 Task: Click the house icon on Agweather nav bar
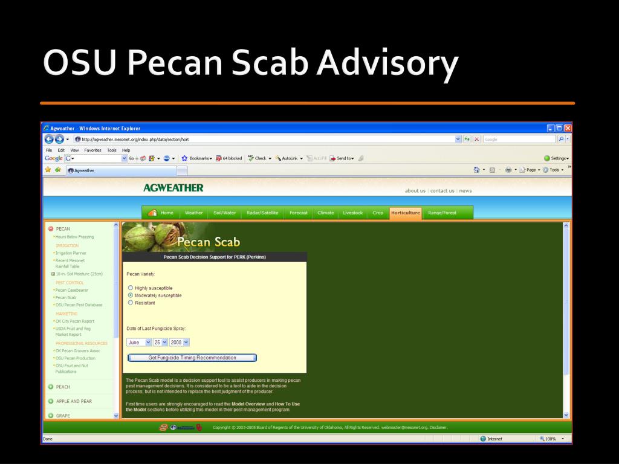pyautogui.click(x=152, y=212)
